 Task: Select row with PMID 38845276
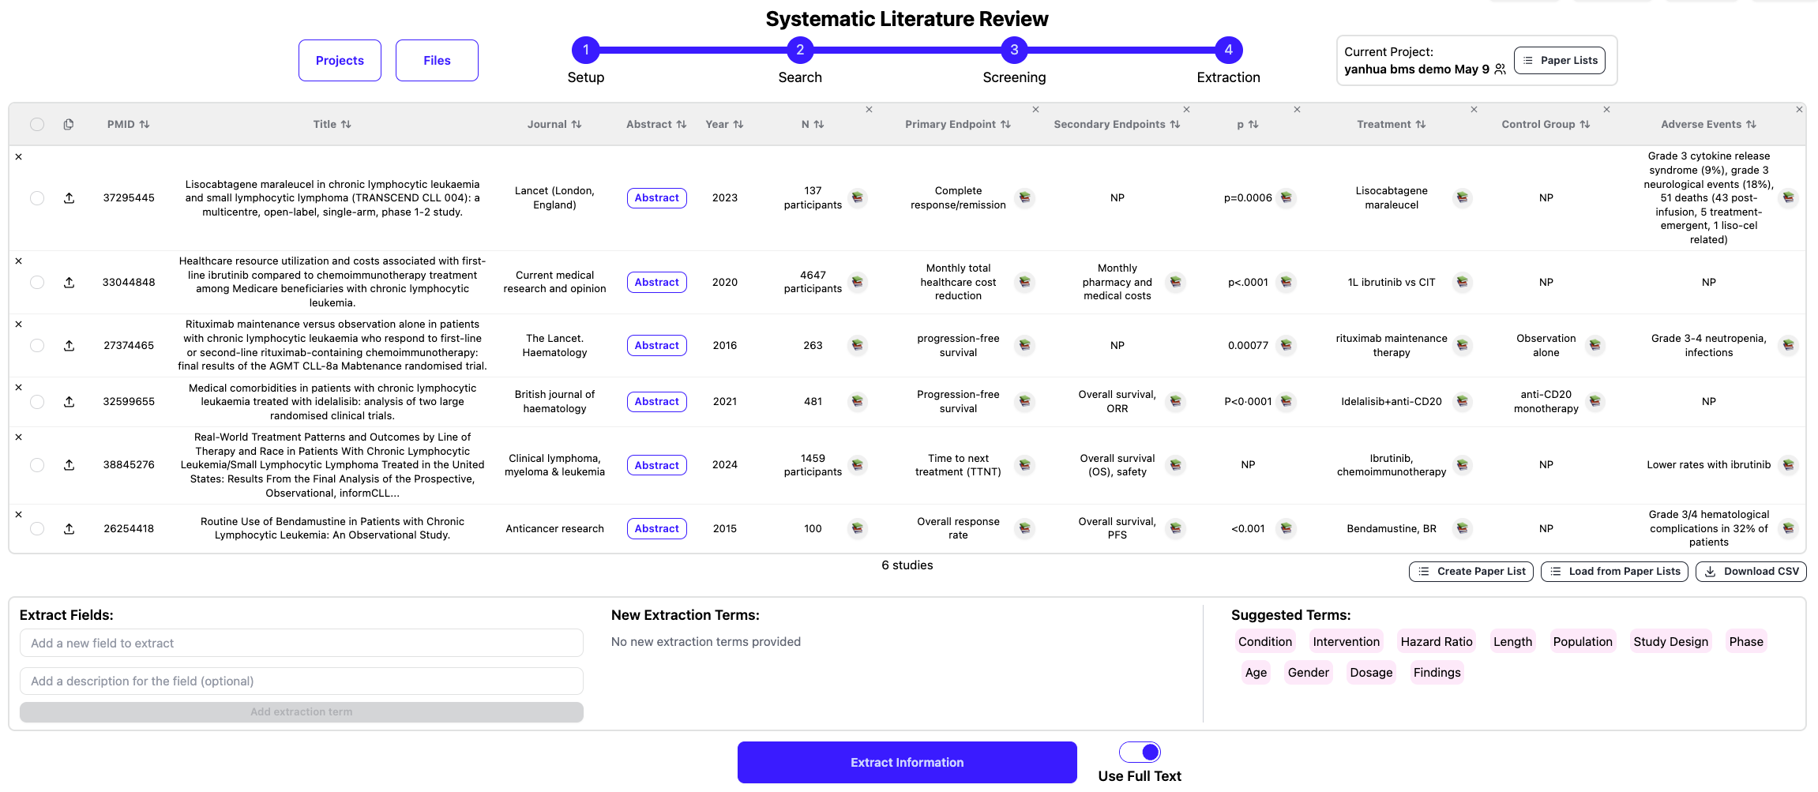[x=37, y=465]
